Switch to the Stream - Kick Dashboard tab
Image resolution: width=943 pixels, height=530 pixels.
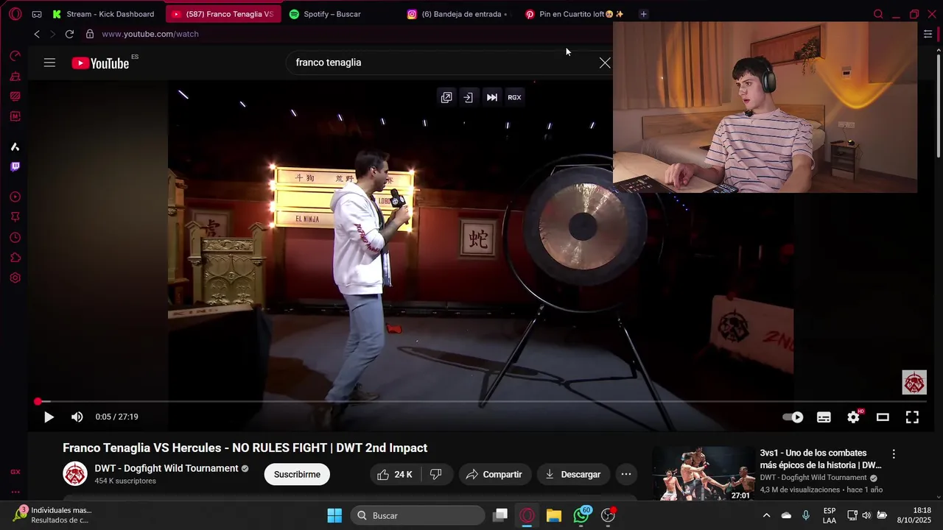click(x=105, y=14)
